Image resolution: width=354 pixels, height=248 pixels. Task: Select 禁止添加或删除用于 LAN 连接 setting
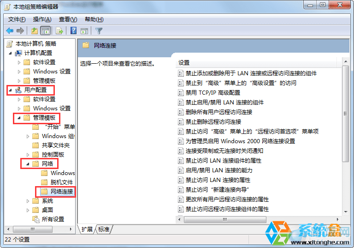click(x=251, y=73)
